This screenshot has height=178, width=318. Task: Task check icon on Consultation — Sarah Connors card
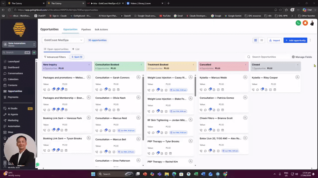point(114,90)
